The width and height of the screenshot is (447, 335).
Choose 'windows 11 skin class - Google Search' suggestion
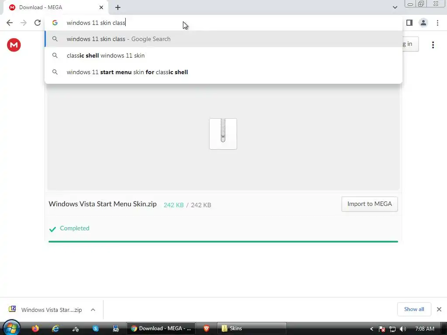(x=223, y=39)
